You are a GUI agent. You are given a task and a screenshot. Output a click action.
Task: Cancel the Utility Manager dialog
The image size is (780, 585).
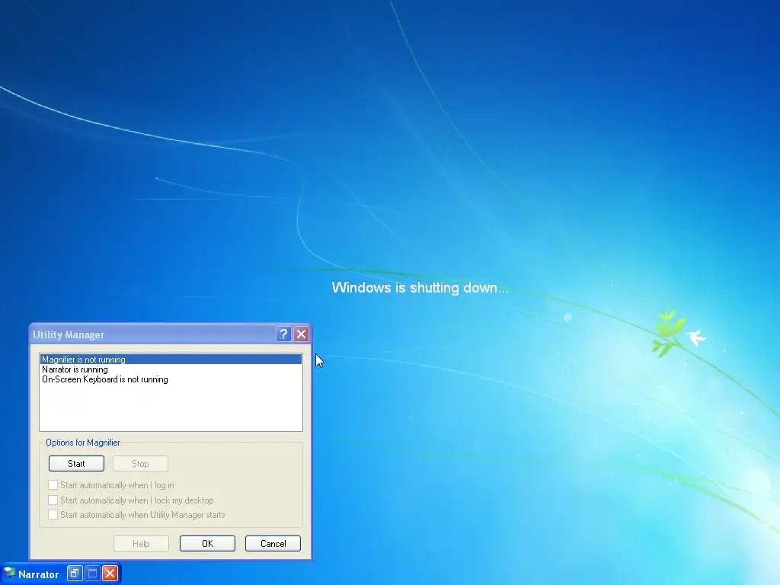(273, 544)
